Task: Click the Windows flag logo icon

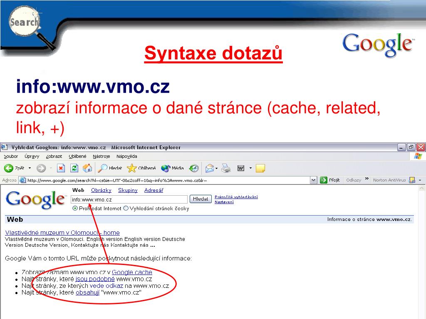Action: click(x=418, y=157)
